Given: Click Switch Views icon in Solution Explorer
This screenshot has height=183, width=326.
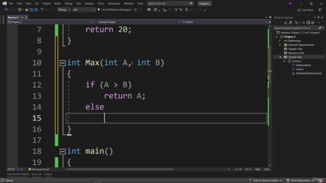Looking at the screenshot, I should tap(290, 23).
